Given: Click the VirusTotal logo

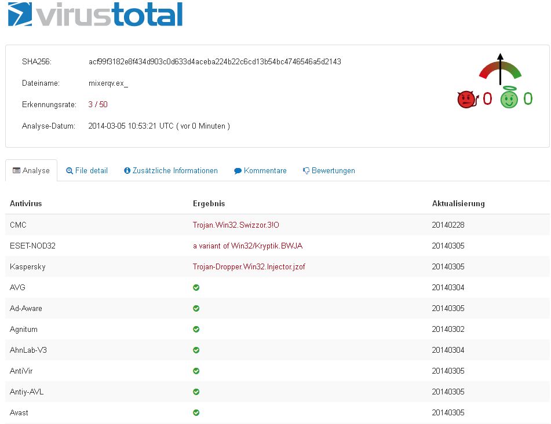Looking at the screenshot, I should coord(95,14).
